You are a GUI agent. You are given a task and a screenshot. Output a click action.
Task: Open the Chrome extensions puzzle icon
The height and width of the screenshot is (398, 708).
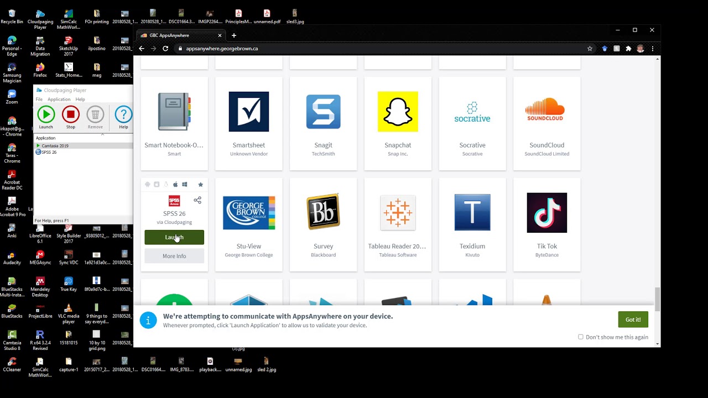(628, 49)
